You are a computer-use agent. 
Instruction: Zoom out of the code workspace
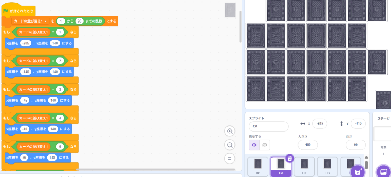pos(230,145)
